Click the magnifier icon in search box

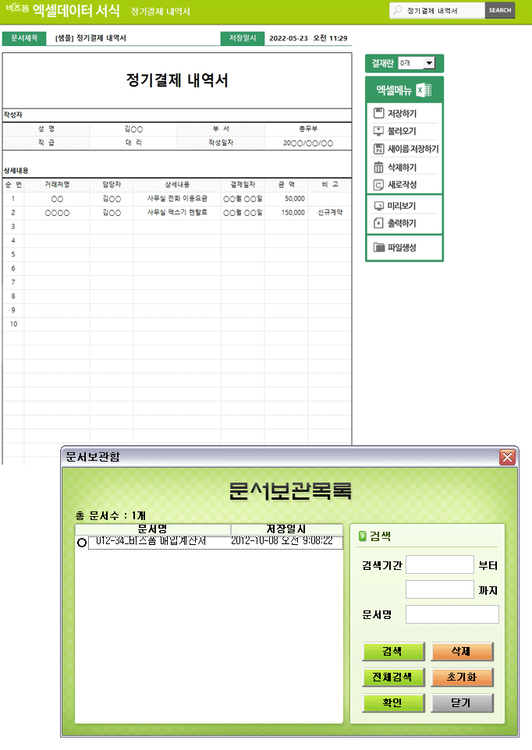coord(398,10)
